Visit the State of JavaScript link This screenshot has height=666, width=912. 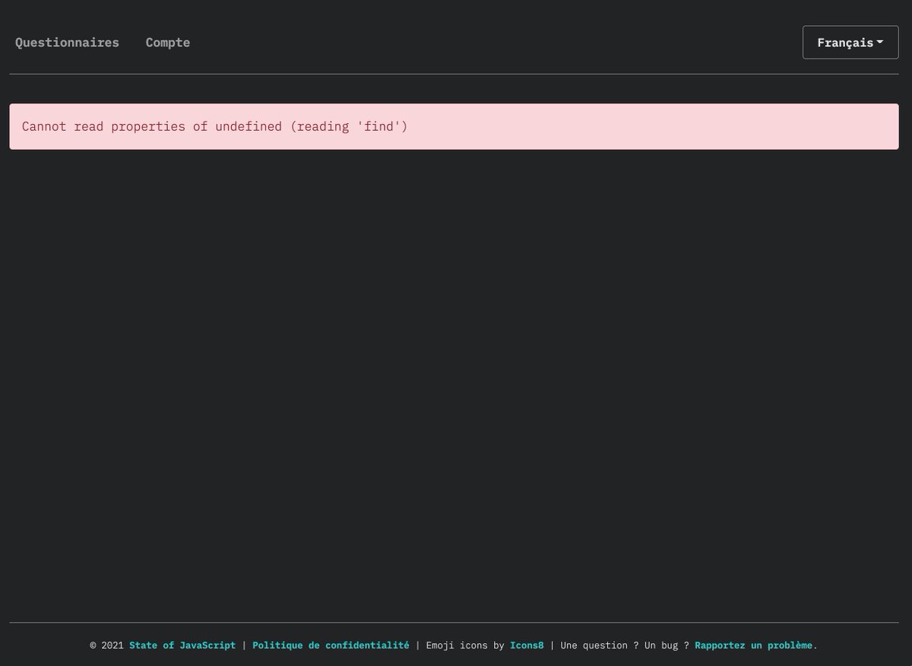click(182, 645)
